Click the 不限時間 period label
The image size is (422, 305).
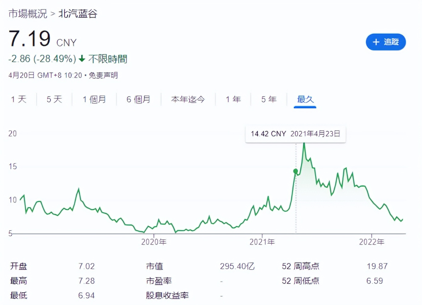tap(108, 59)
